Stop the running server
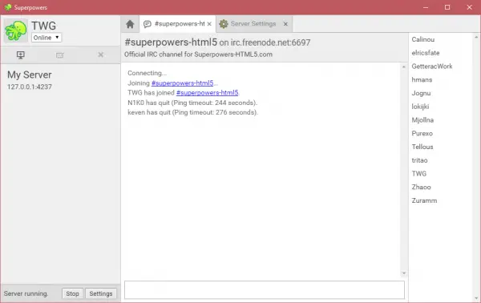 [72, 293]
